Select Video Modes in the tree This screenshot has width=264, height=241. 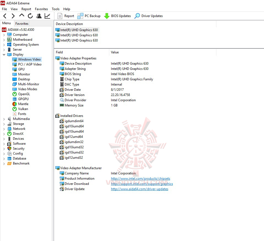25,89
